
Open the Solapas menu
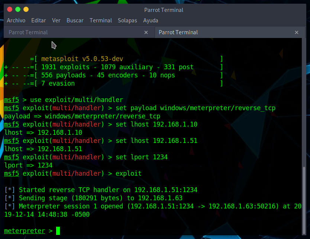coord(127,20)
